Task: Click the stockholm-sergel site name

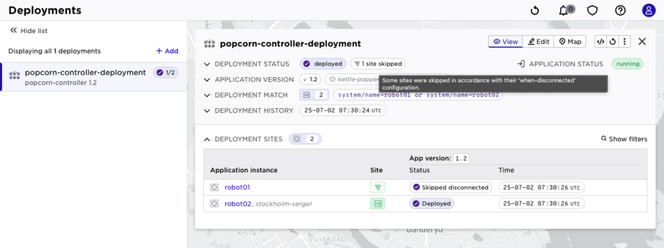Action: pos(283,203)
